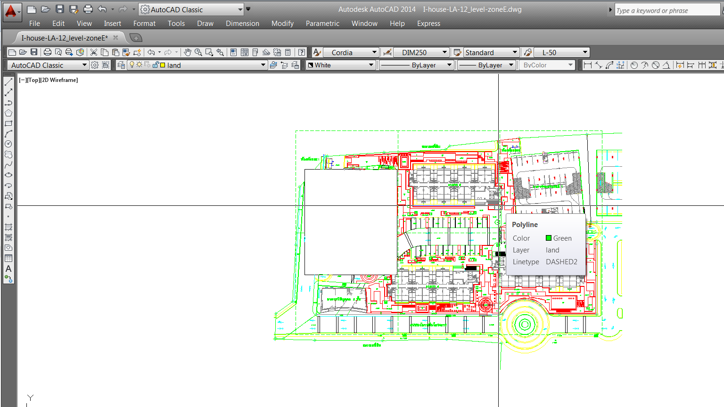Activate the Revision Cloud tool
The width and height of the screenshot is (724, 407).
(x=8, y=155)
